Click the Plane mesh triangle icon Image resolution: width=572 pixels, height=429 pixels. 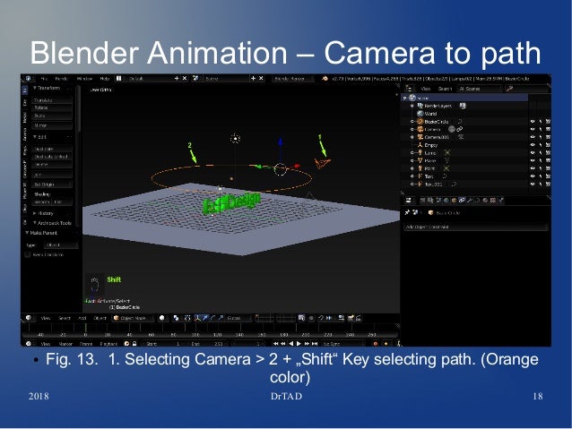[420, 160]
